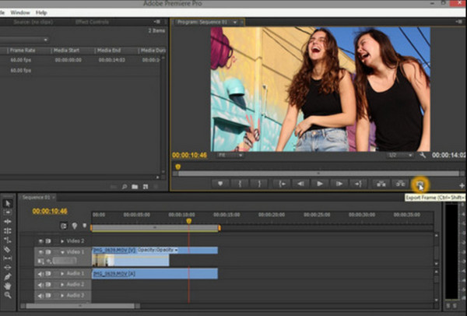Click the timeline horizontal zoom scroll bar
This screenshot has height=316, width=467.
pos(80,306)
